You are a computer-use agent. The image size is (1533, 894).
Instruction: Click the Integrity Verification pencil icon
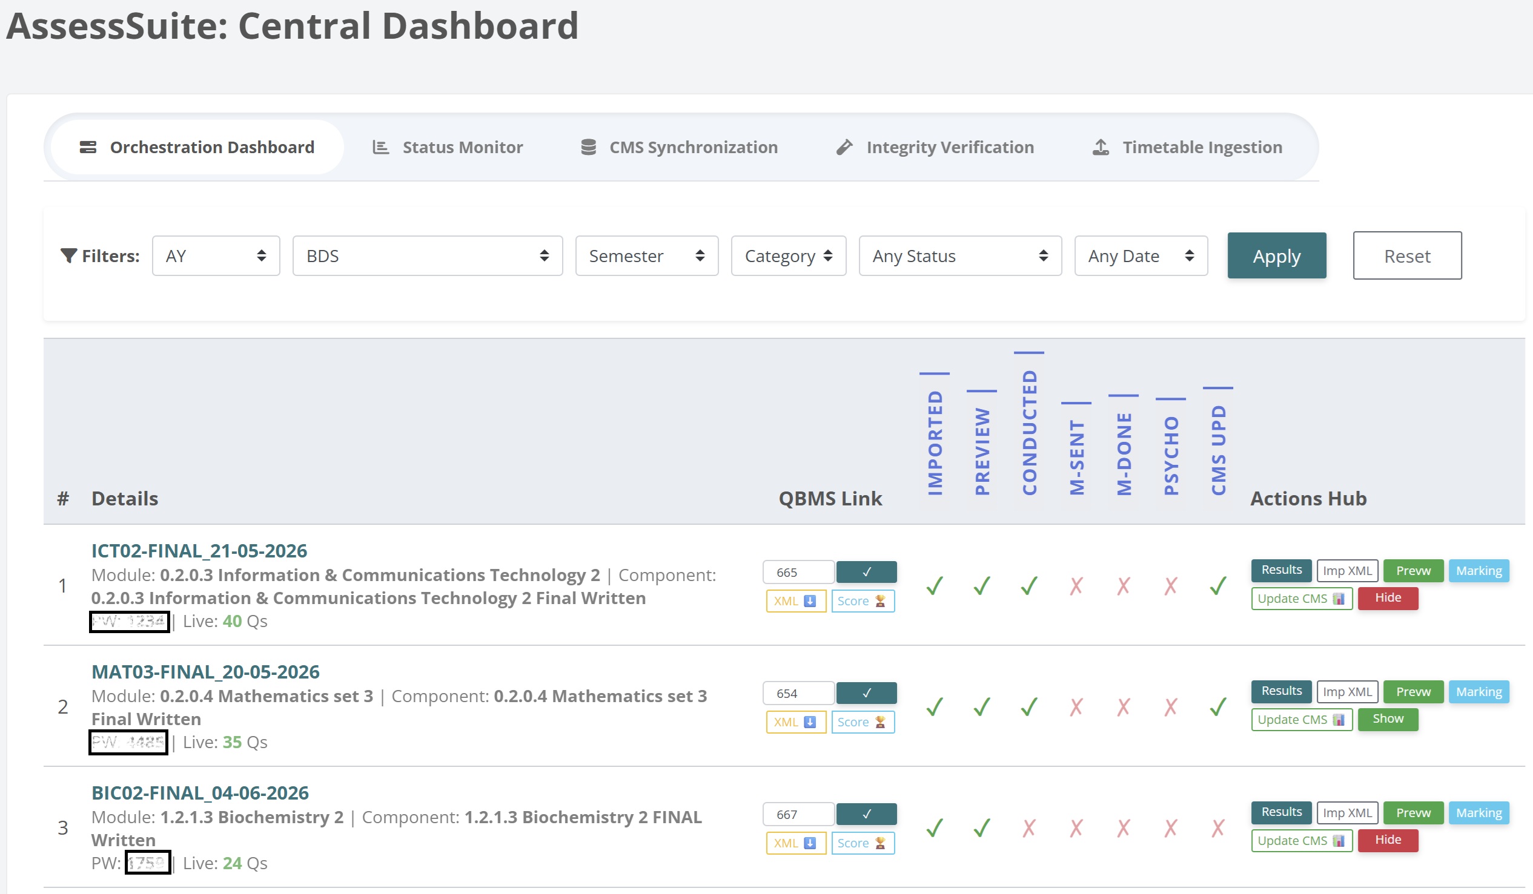(844, 147)
